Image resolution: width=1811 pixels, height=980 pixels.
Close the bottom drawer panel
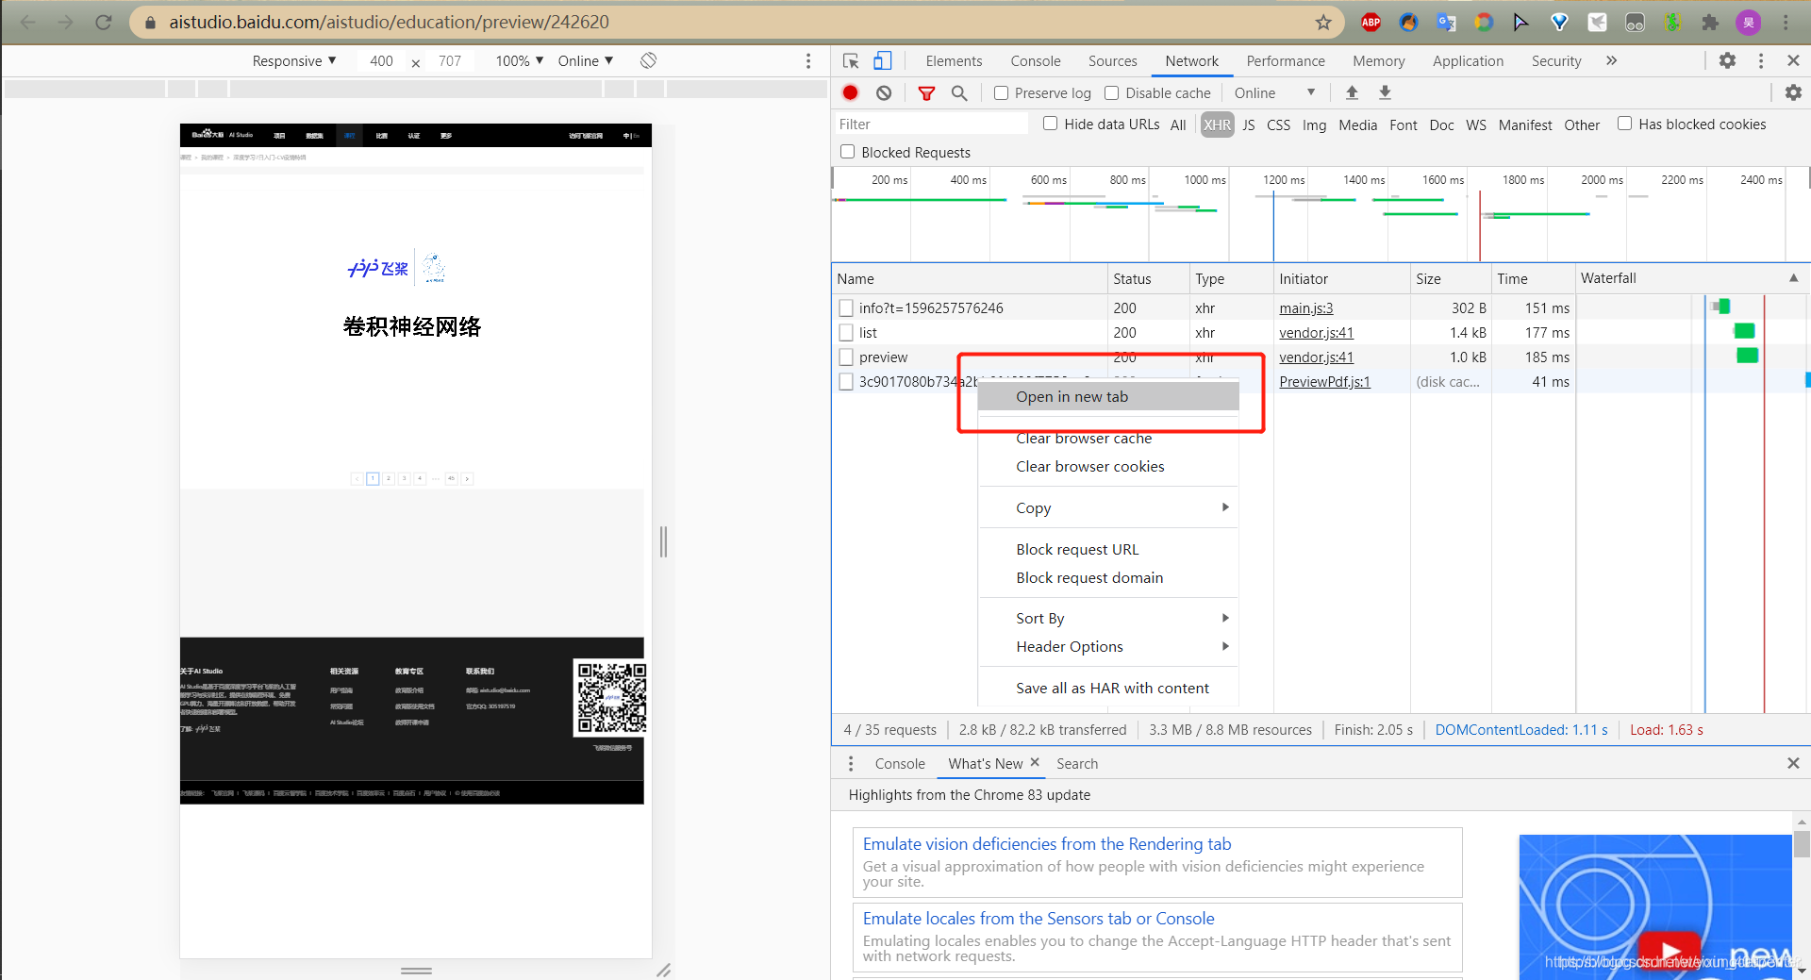1793,763
